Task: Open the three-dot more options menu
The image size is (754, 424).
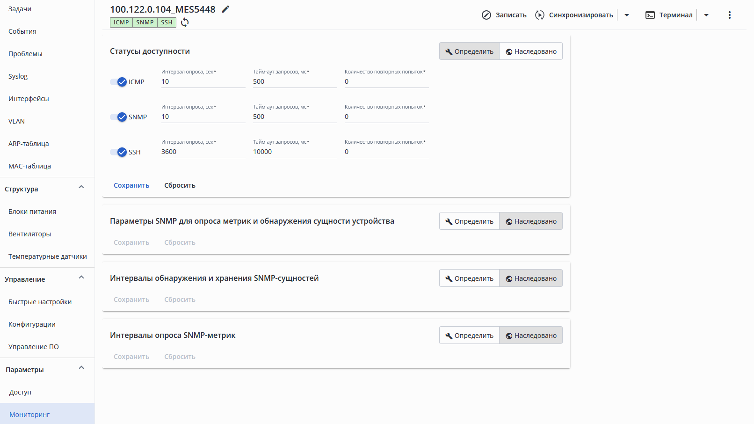Action: [729, 15]
